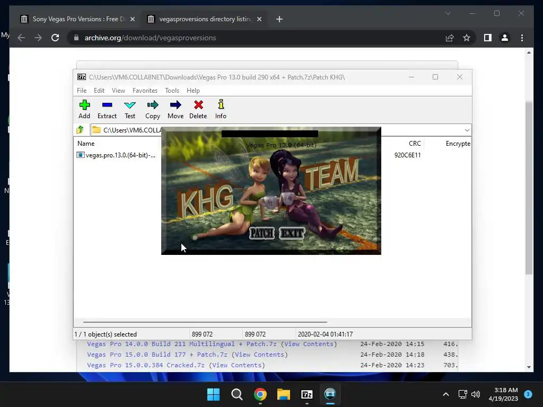Viewport: 543px width, 407px height.
Task: Open a new Chrome tab
Action: pos(279,19)
